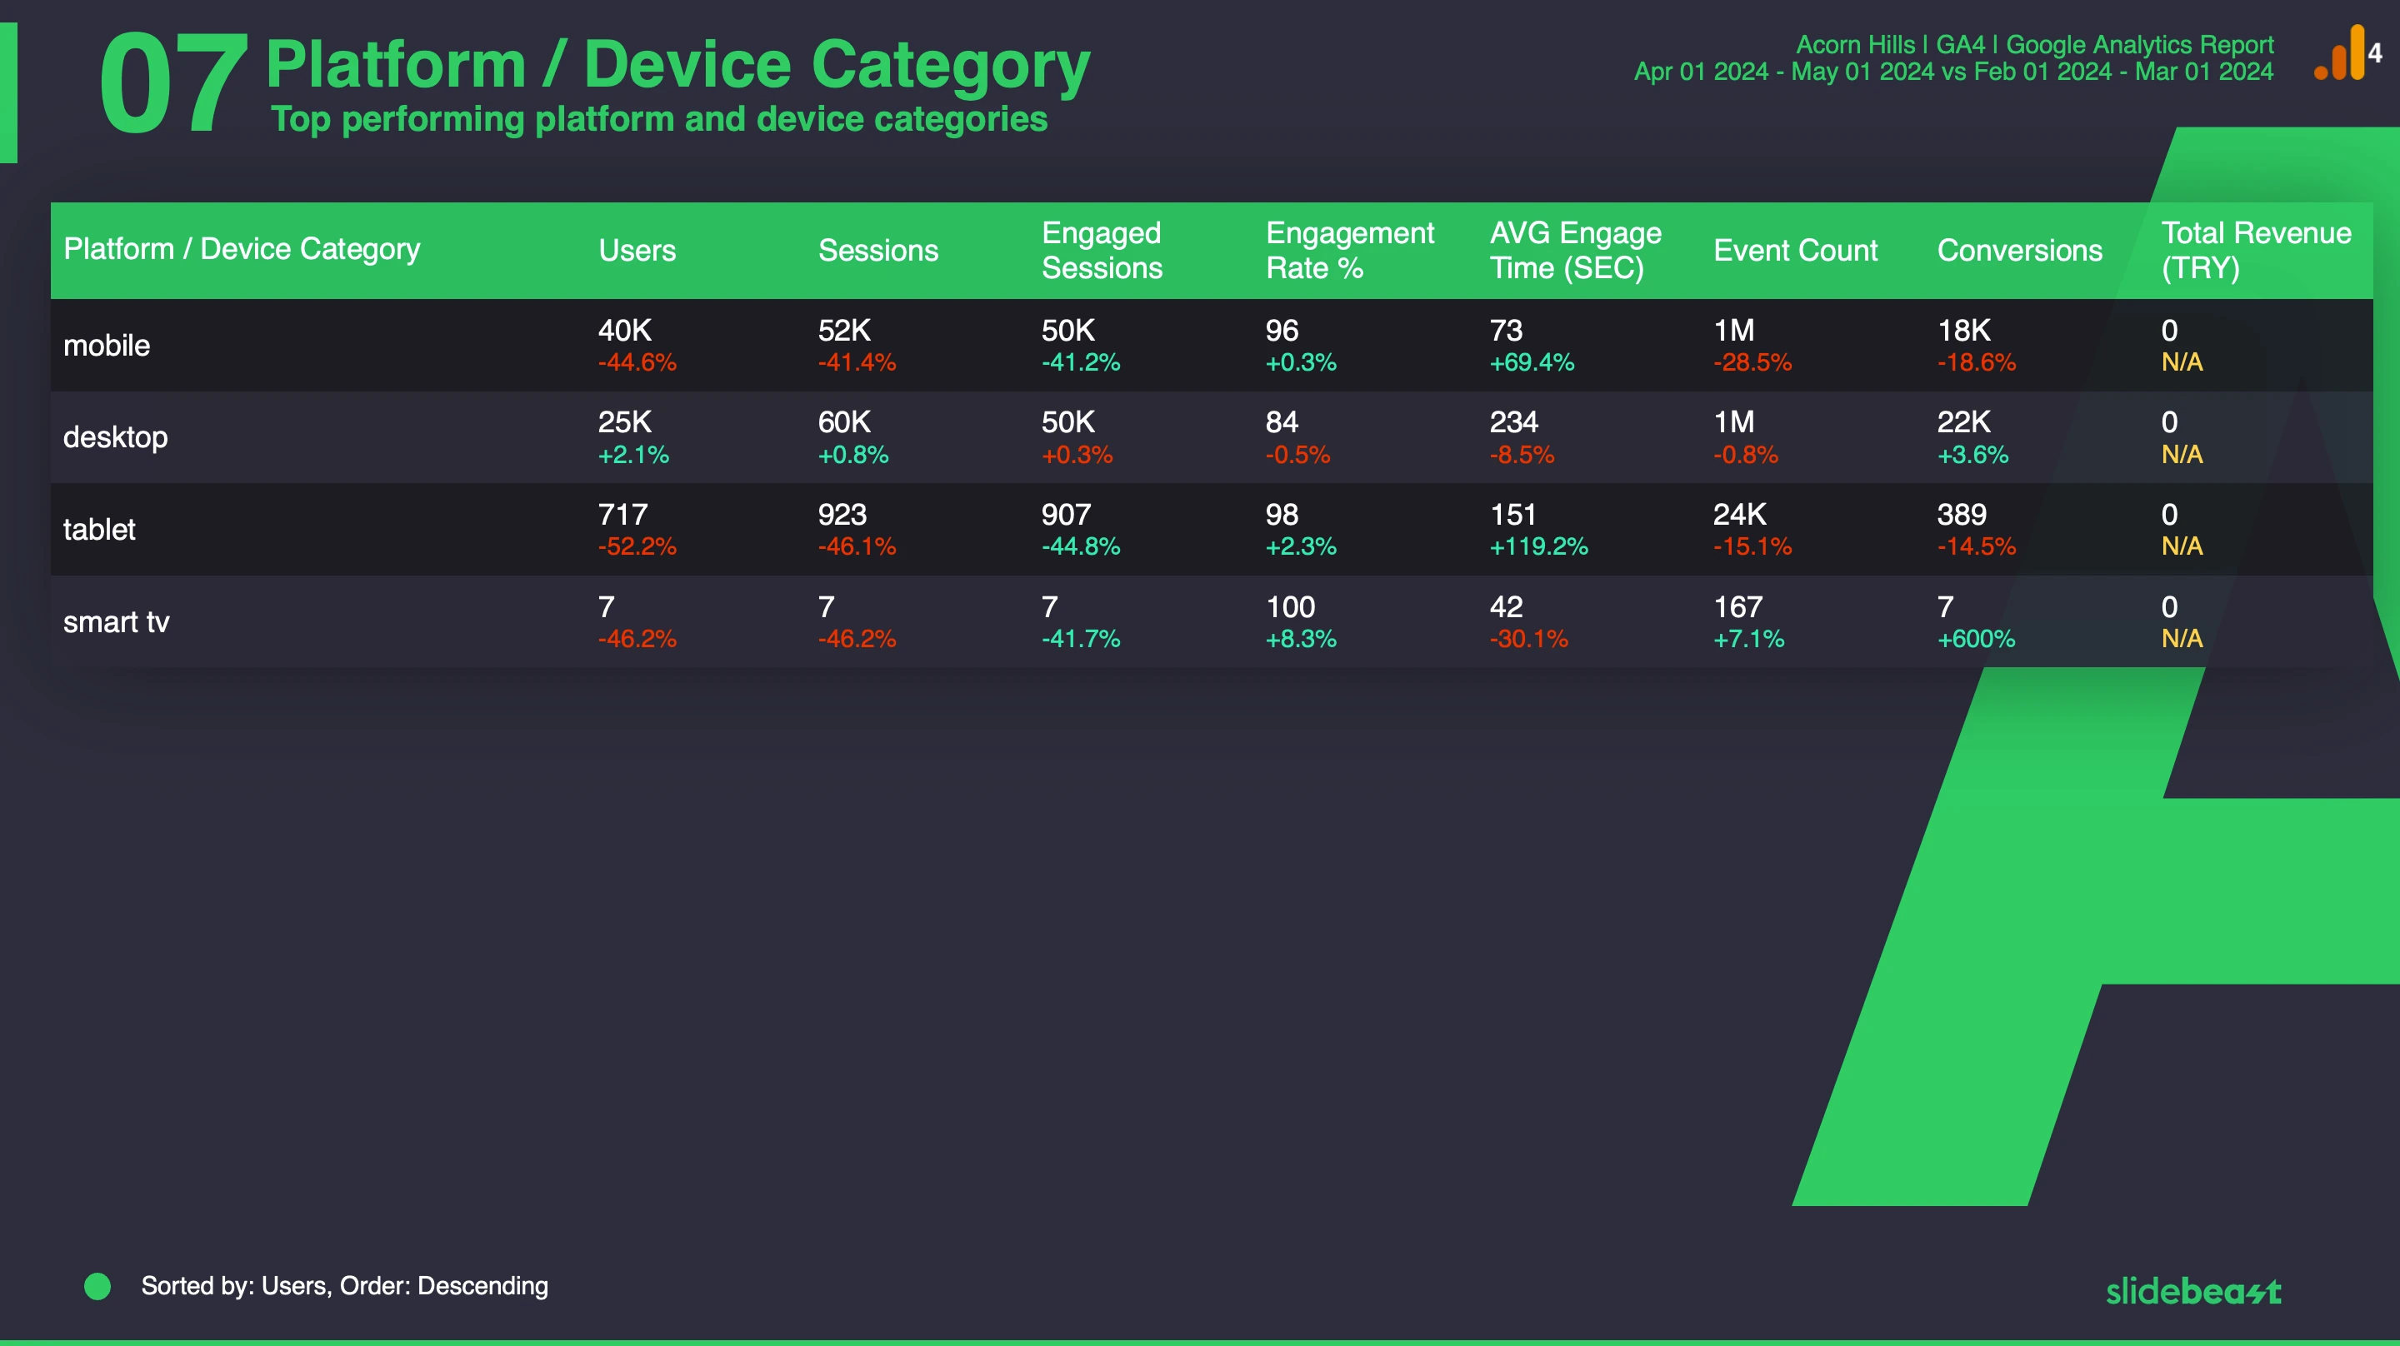Click tablet AVG engage change +119.2%
The width and height of the screenshot is (2400, 1346).
click(1539, 546)
